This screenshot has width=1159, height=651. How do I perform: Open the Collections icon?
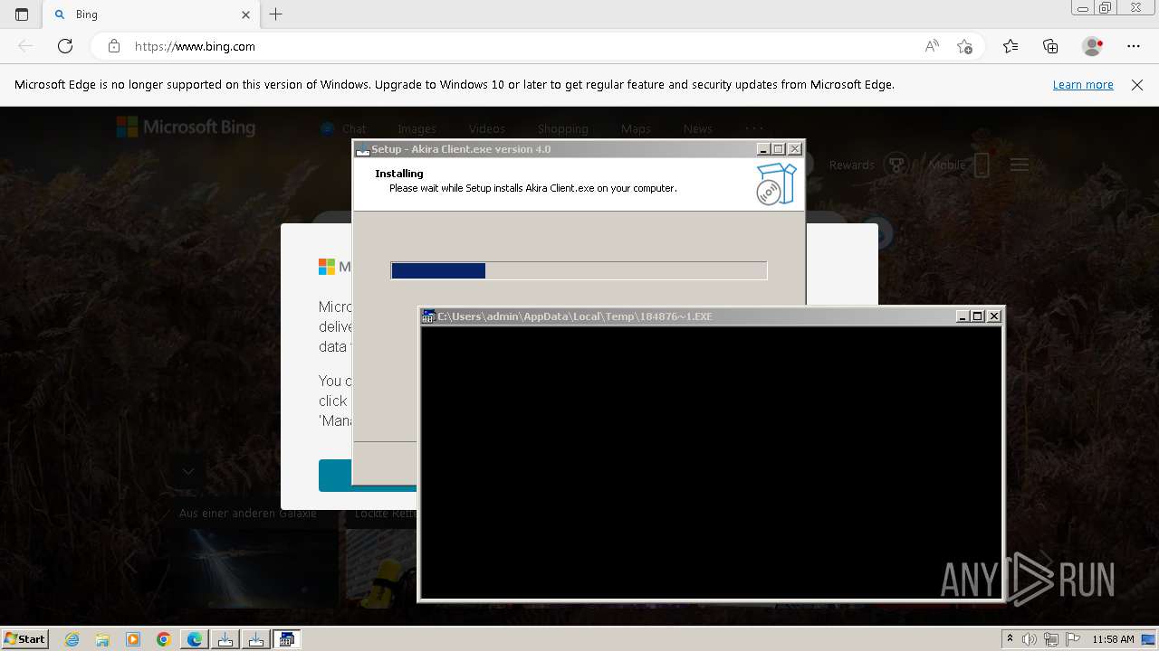coord(1050,46)
